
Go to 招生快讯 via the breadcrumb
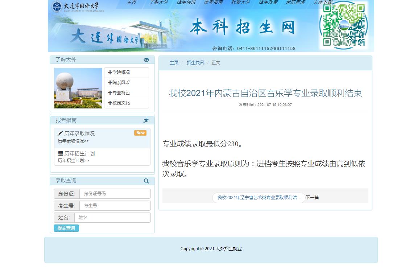coord(195,63)
